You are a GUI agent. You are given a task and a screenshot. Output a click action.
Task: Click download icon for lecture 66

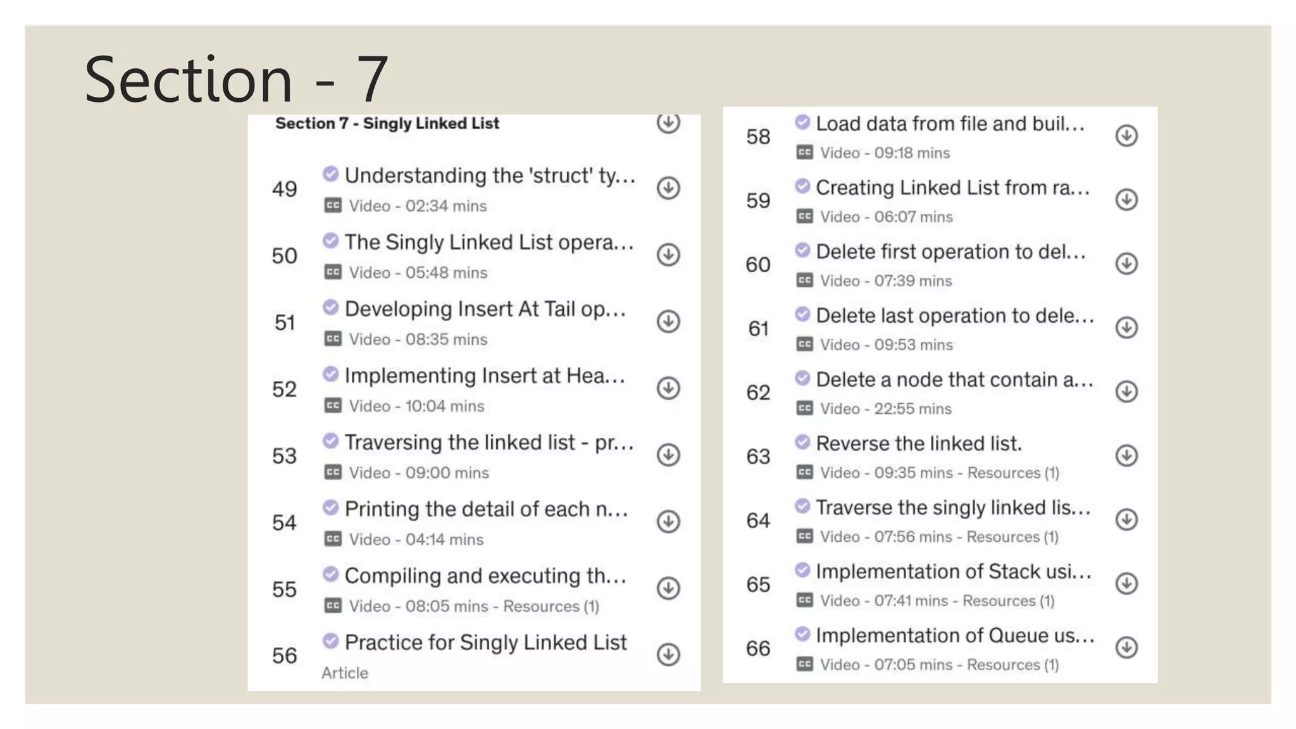click(1126, 647)
